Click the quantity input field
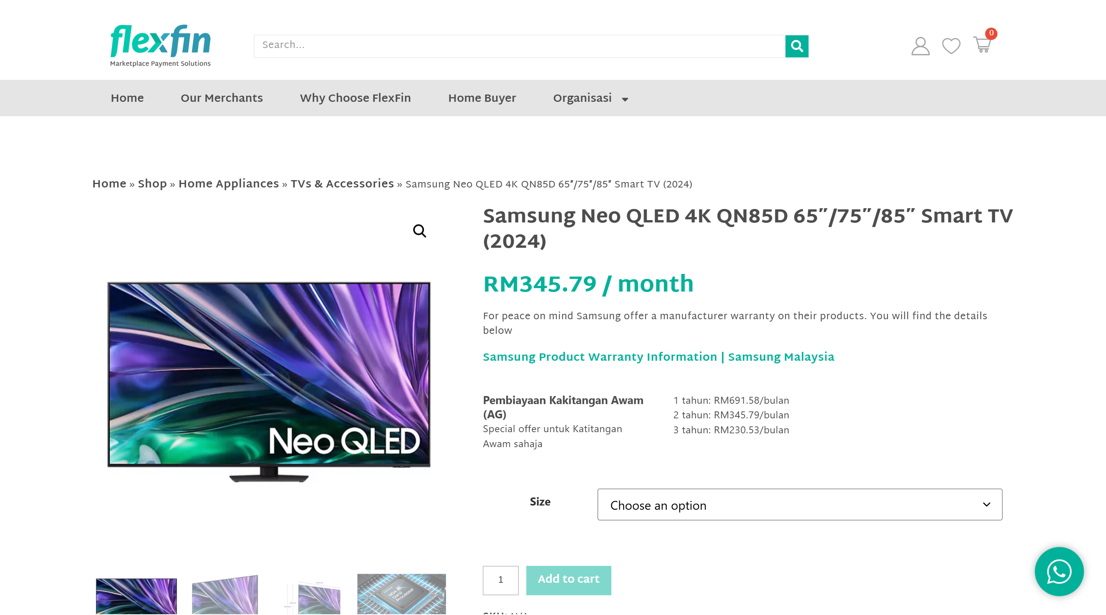 [500, 580]
